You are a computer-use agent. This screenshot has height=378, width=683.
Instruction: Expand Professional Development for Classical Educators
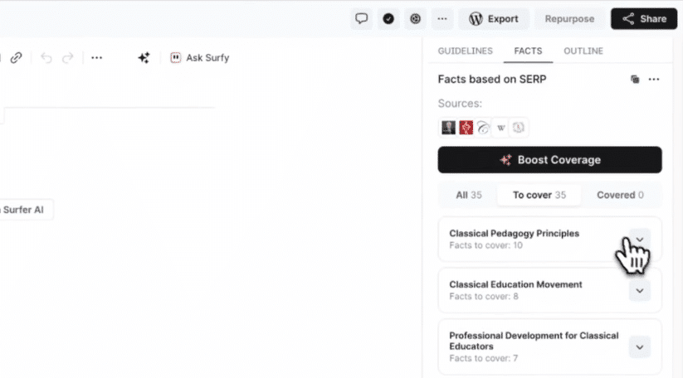[x=639, y=346]
